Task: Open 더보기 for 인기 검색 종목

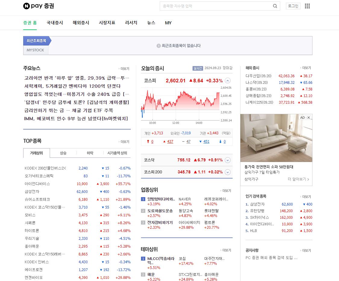Action: coord(306,197)
